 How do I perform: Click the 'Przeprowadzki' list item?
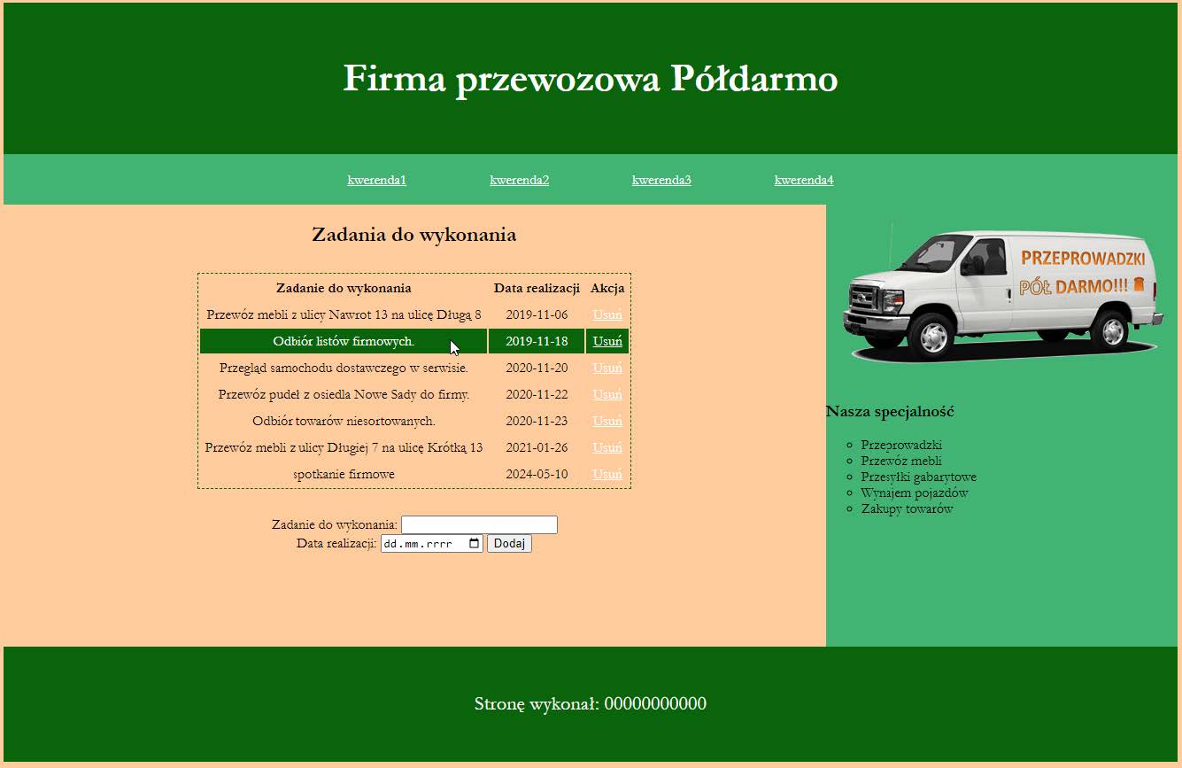pos(901,445)
